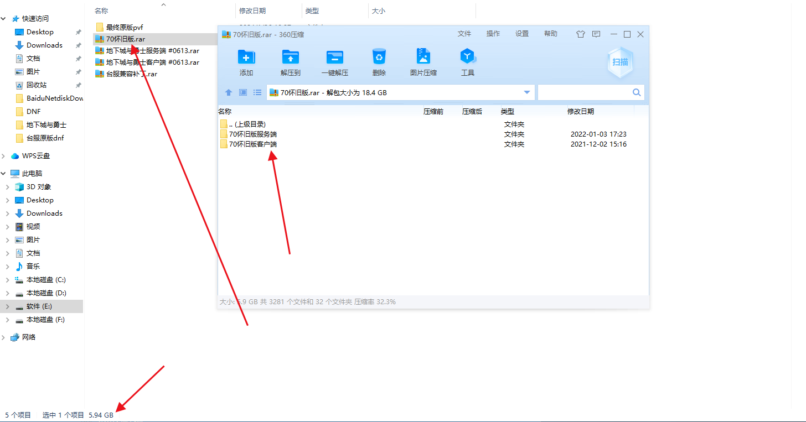Expand the 网络 item in the sidebar

click(x=4, y=337)
